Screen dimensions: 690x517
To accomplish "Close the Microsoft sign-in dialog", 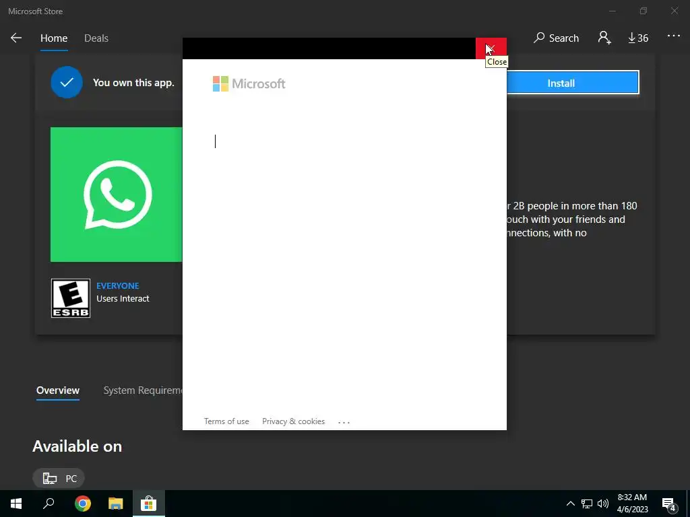I will (x=491, y=48).
